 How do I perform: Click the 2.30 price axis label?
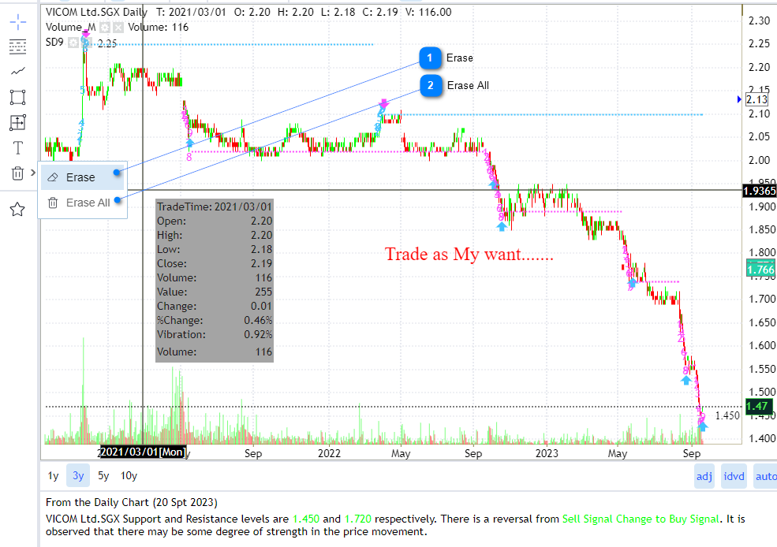(759, 20)
